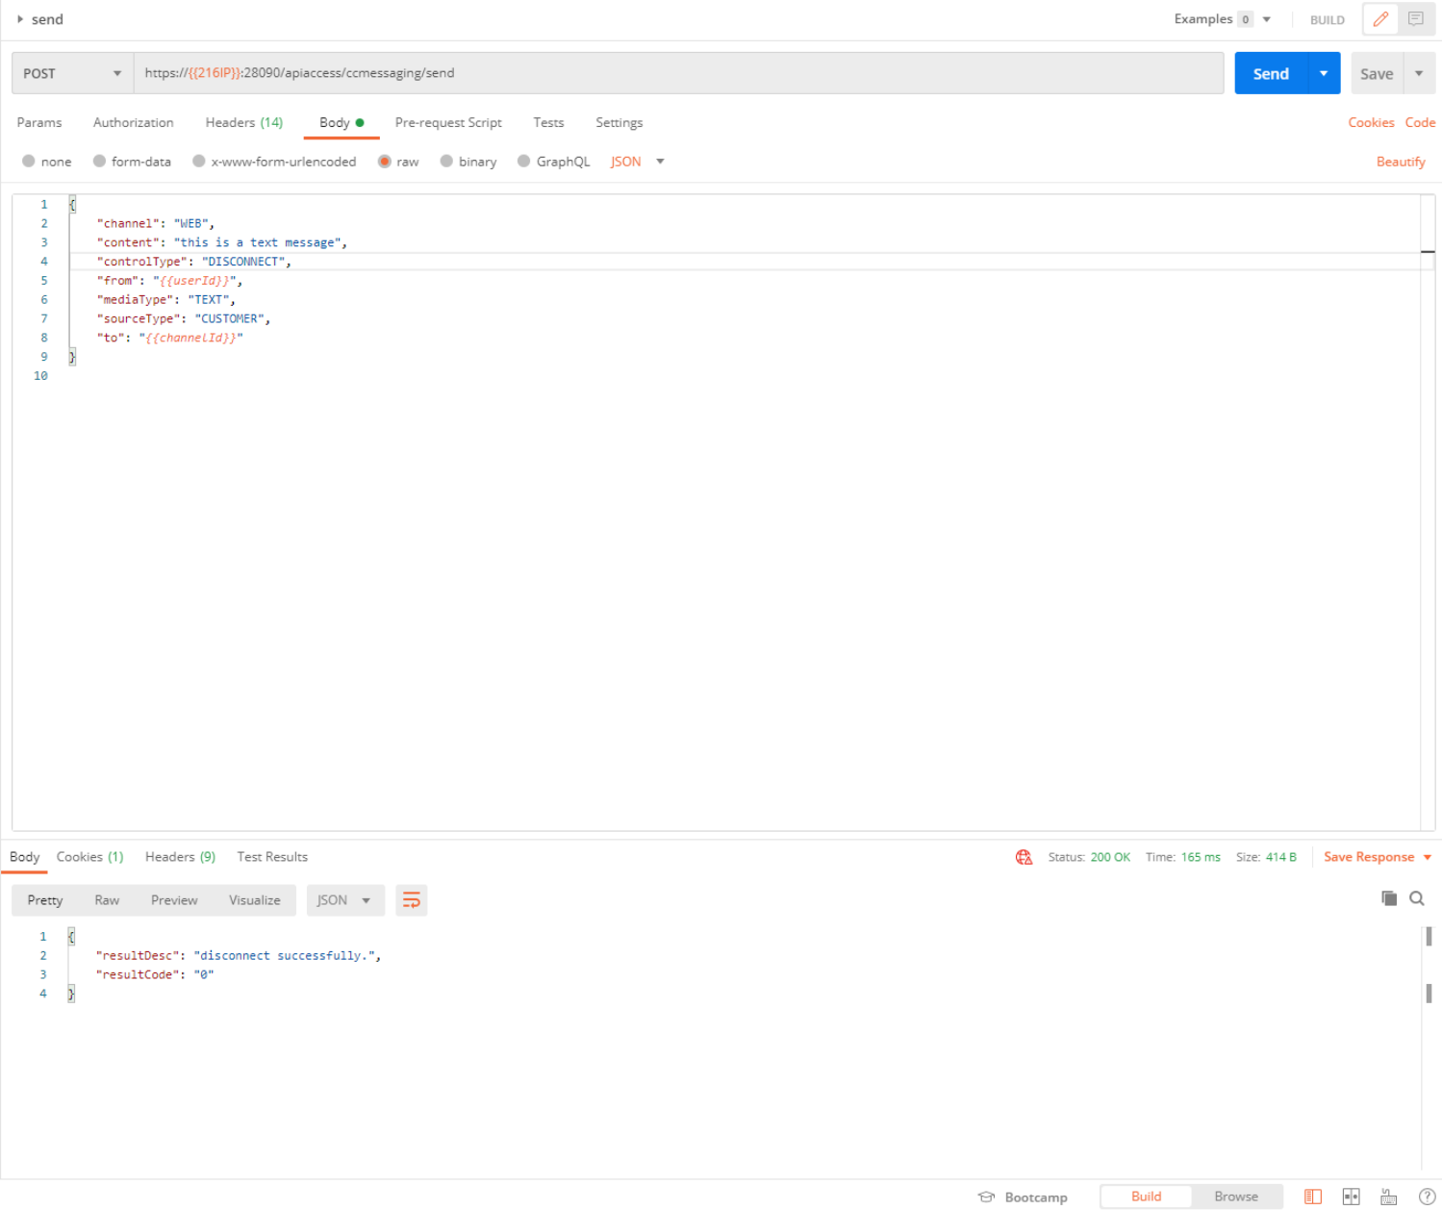Open the Settings tab

coord(619,122)
